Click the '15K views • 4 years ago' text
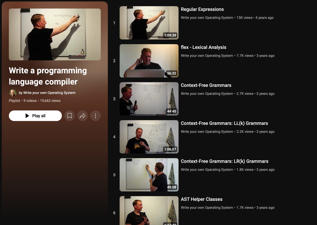This screenshot has width=317, height=225. click(x=255, y=18)
